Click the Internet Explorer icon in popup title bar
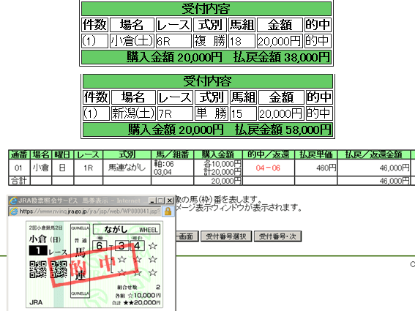Screen dimensions: 415x311 pyautogui.click(x=13, y=201)
